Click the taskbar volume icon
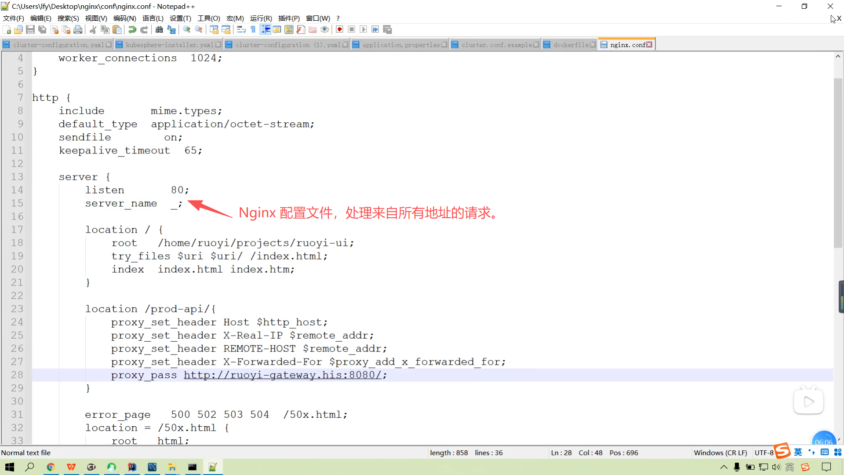 point(776,467)
